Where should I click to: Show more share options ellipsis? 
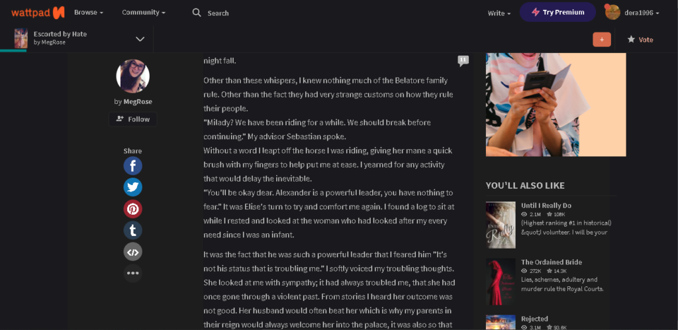point(132,273)
